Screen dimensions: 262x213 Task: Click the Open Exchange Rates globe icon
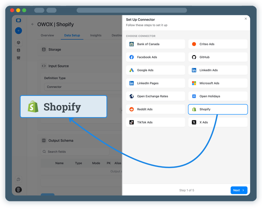pyautogui.click(x=132, y=96)
